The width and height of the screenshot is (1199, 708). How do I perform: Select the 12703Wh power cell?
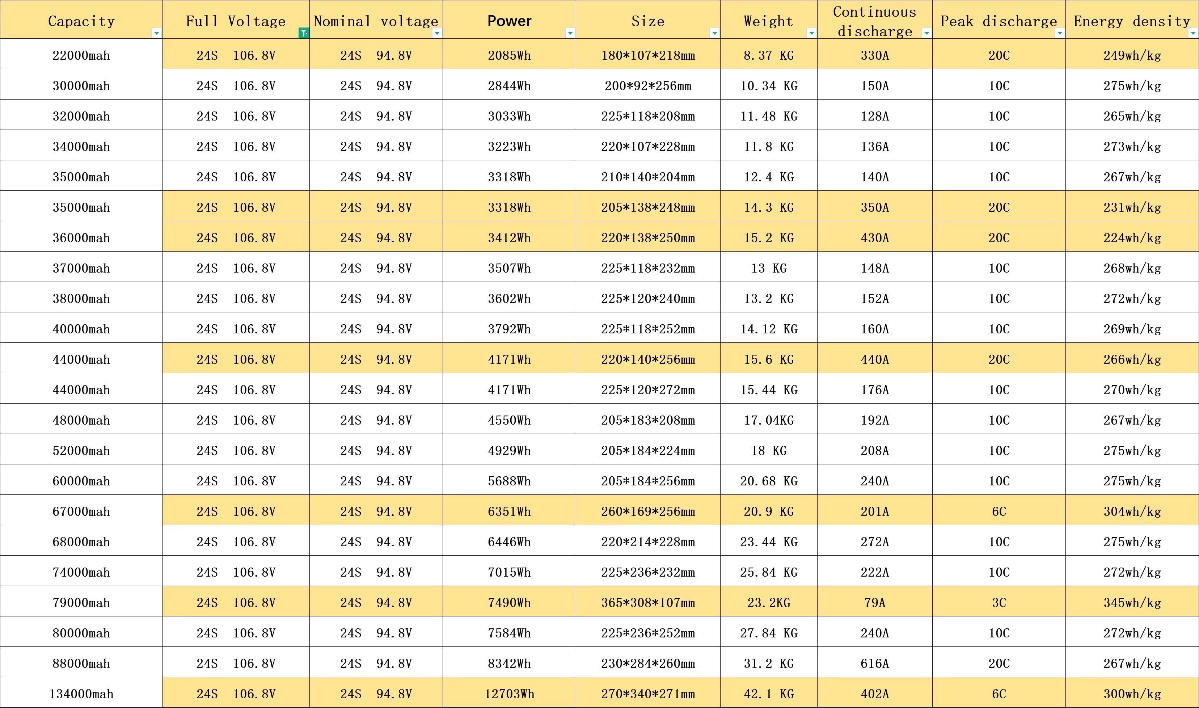point(509,693)
